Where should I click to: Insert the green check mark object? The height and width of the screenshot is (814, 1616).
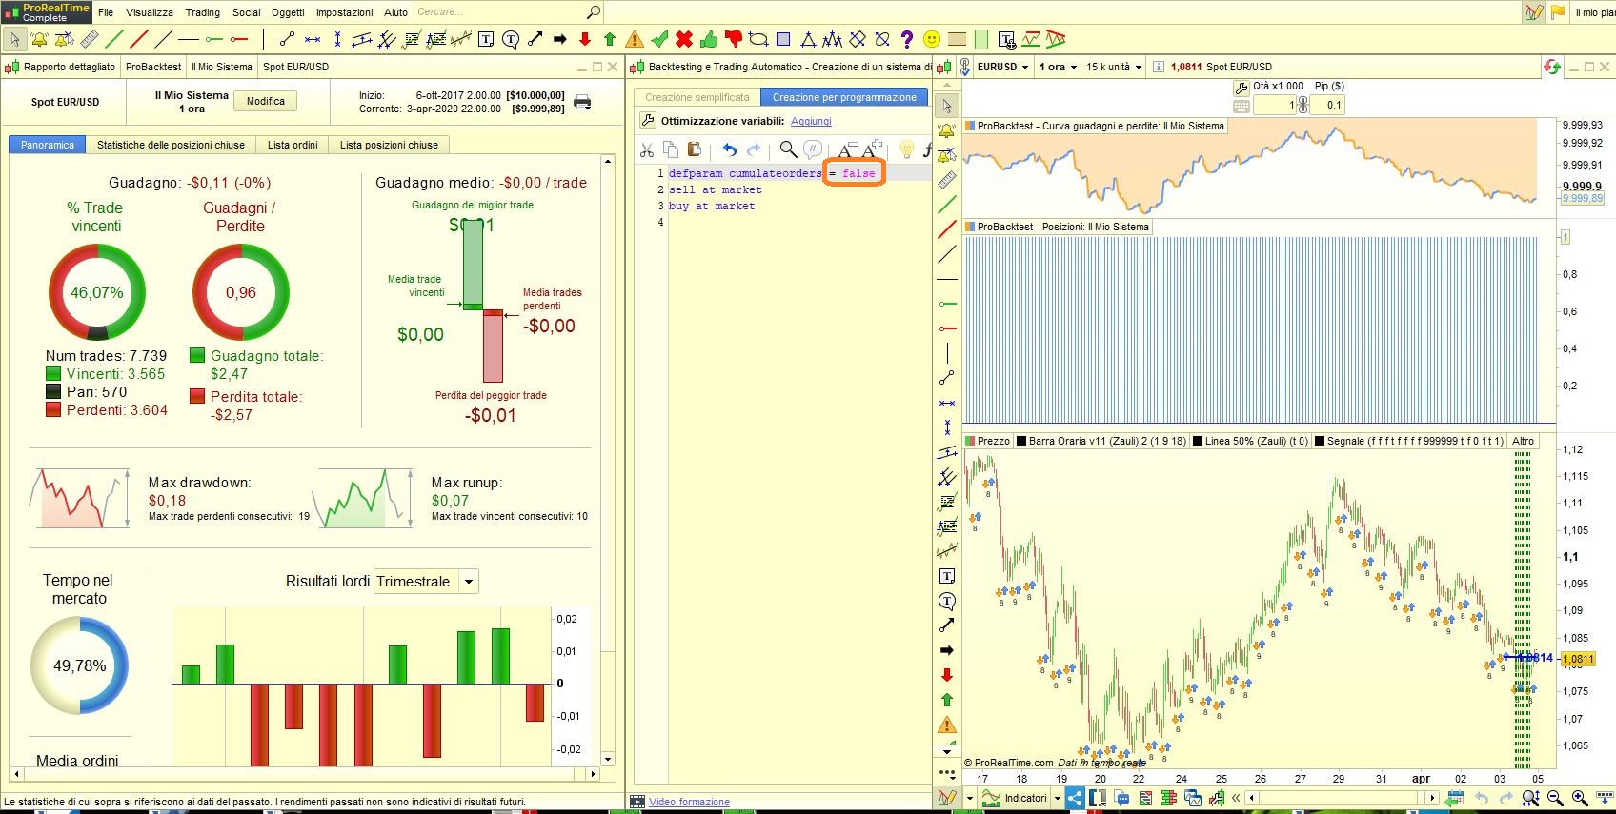[659, 39]
